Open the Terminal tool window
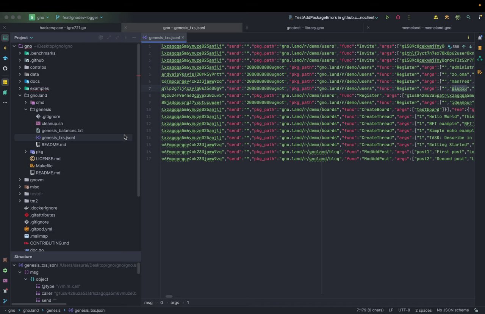 pyautogui.click(x=5, y=281)
